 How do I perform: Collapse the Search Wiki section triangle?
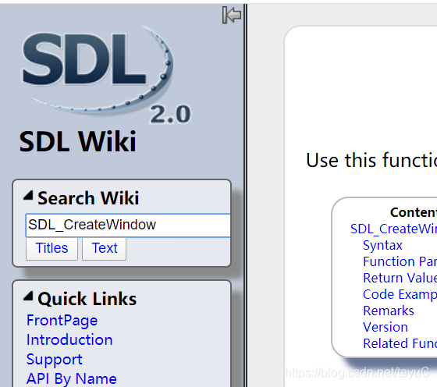coord(28,195)
